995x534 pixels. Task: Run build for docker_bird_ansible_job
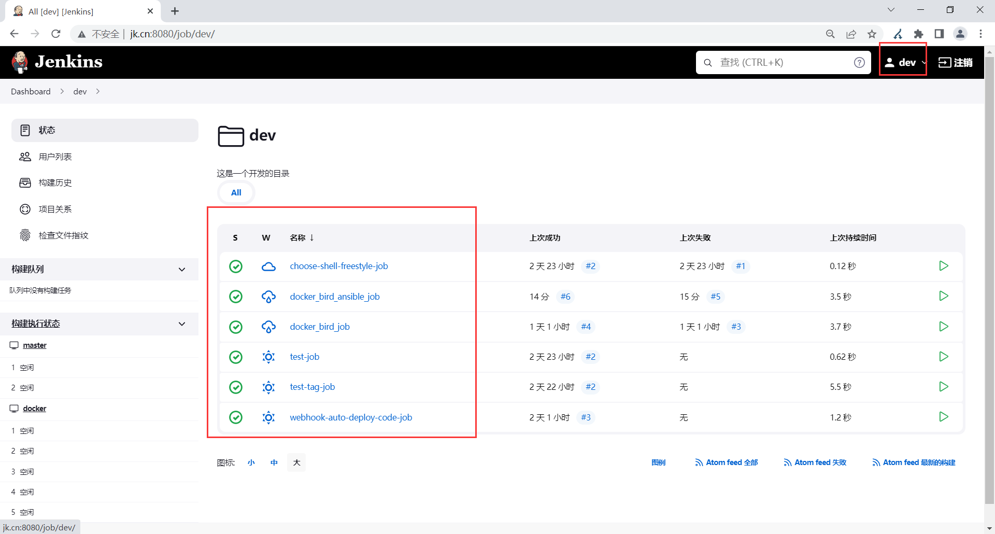coord(944,296)
